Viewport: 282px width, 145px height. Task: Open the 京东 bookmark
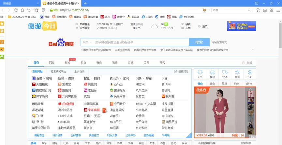[105, 17]
